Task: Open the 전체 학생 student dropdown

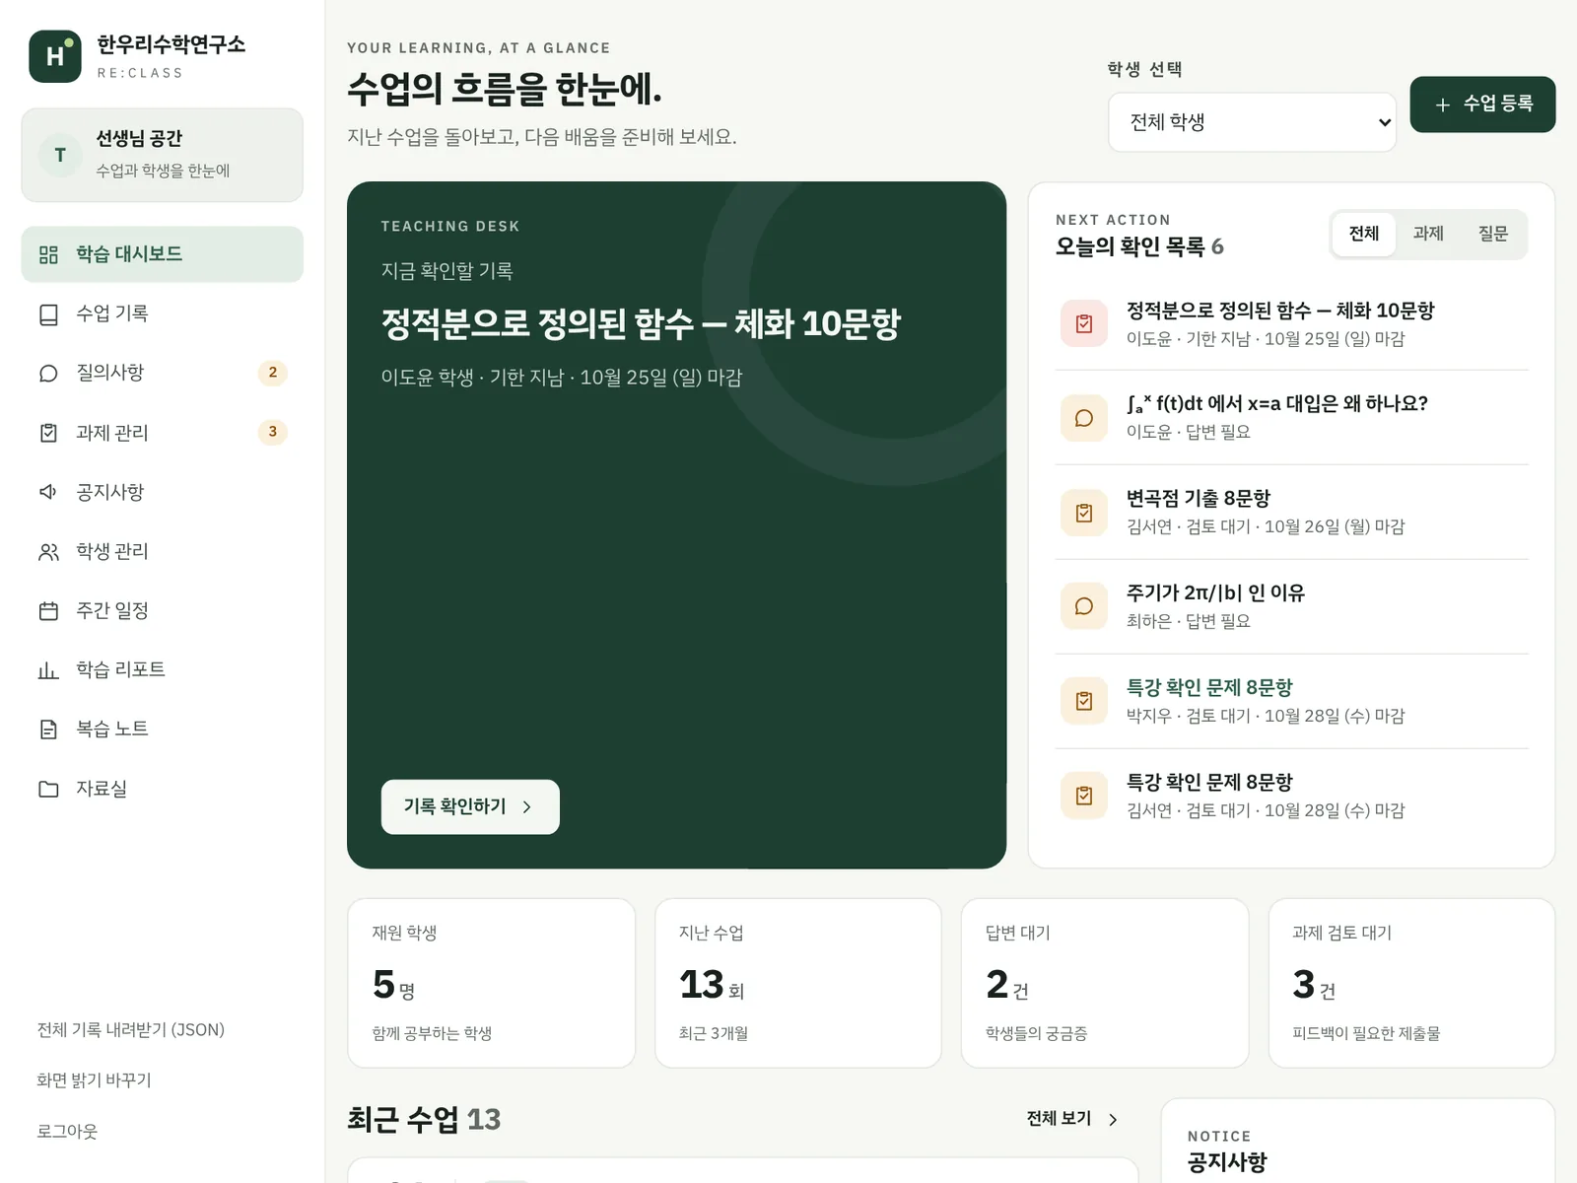Action: tap(1252, 122)
